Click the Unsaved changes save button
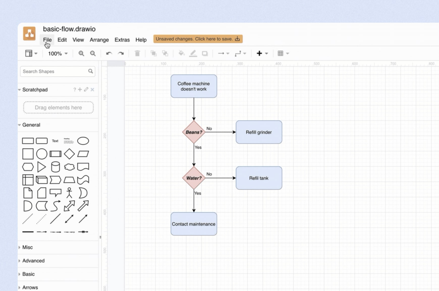 pos(198,39)
